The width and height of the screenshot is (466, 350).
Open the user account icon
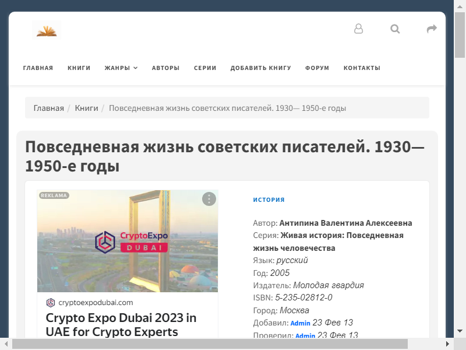point(358,29)
